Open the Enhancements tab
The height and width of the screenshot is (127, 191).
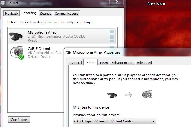click(x=122, y=63)
